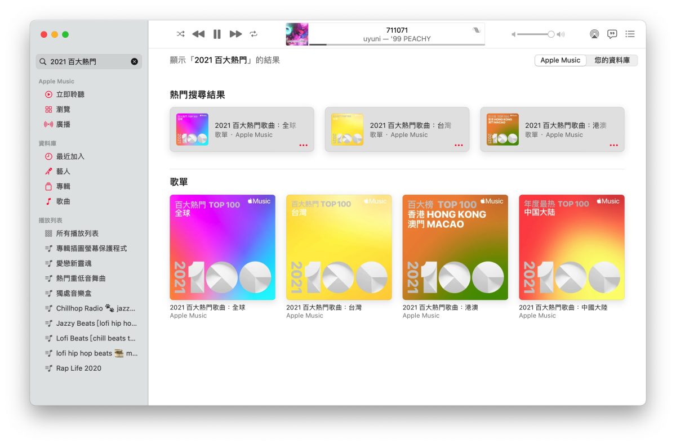Open more options for 港澳 top result

[613, 145]
